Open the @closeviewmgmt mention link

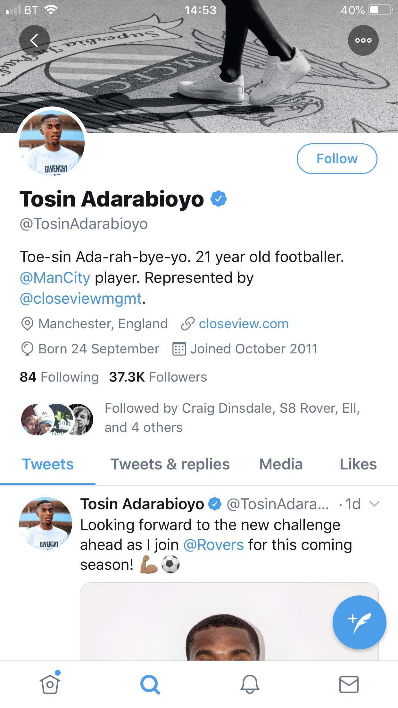click(81, 299)
